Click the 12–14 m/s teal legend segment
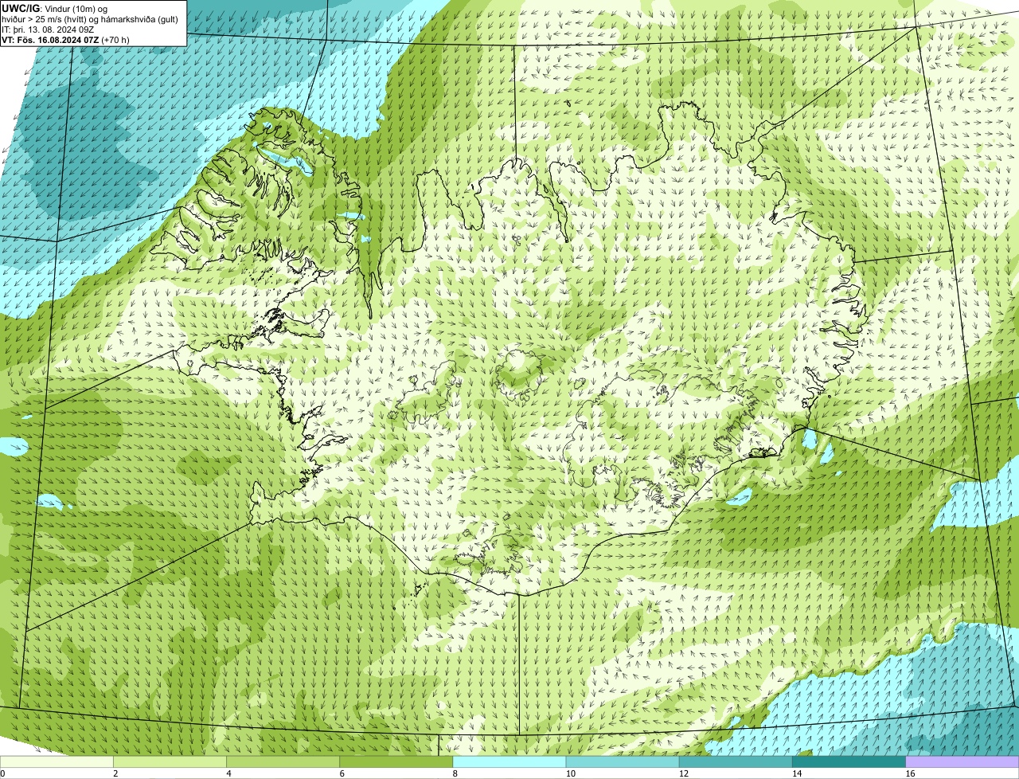This screenshot has width=1019, height=779. pos(736,761)
